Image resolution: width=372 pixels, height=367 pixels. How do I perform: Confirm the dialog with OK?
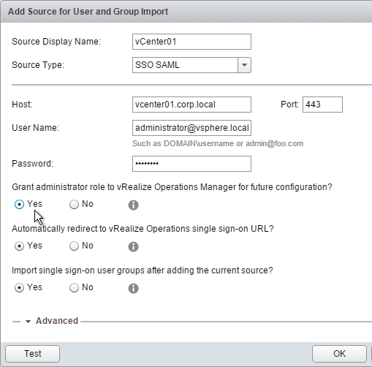coord(339,354)
